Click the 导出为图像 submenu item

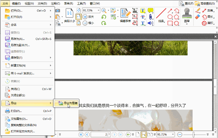66,103
